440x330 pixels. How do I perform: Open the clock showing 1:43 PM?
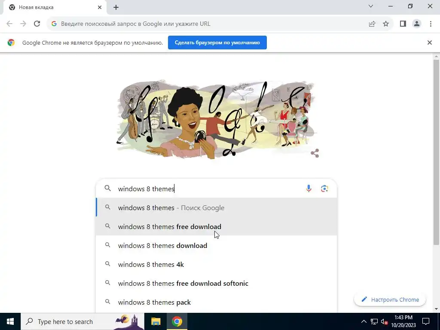403,321
